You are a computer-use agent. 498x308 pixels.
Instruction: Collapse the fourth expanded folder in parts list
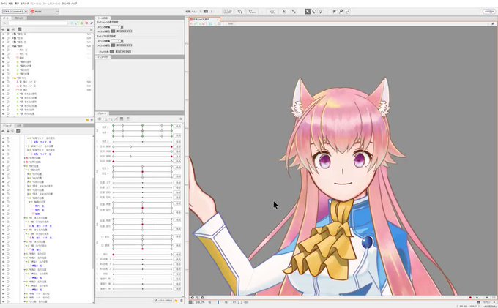point(12,46)
